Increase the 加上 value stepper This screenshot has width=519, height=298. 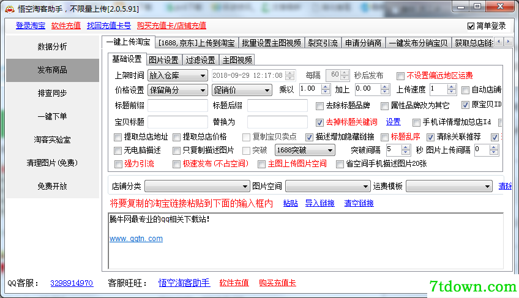[384, 87]
